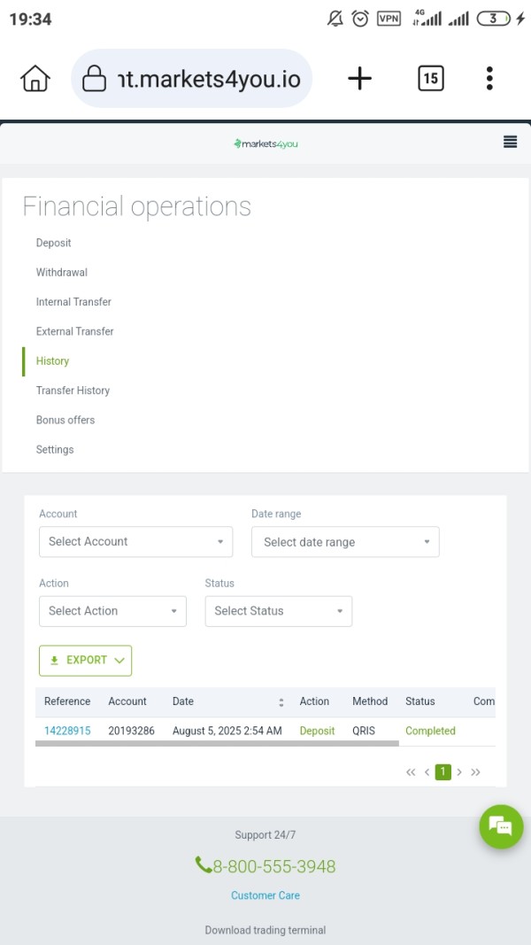Image resolution: width=531 pixels, height=945 pixels.
Task: Click the table horizontal scrollbar
Action: coord(218,744)
